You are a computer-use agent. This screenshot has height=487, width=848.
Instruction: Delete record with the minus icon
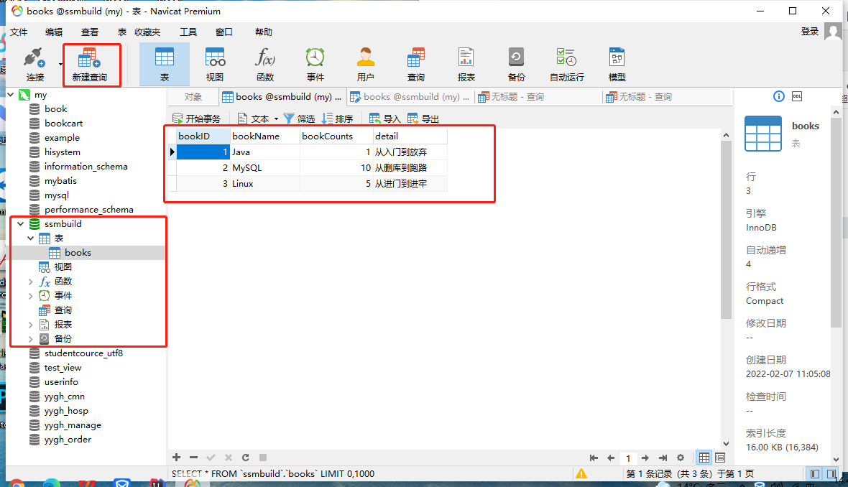(x=193, y=458)
